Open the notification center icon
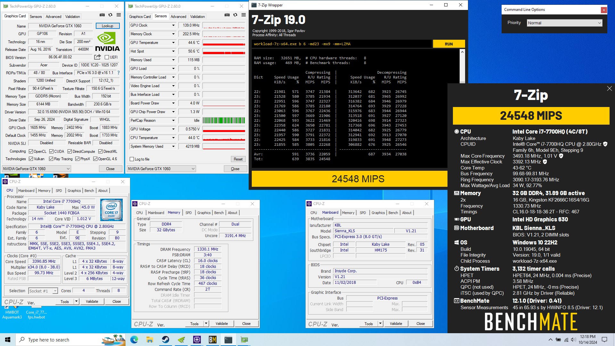Screen dimensions: 615x346 pyautogui.click(x=604, y=340)
